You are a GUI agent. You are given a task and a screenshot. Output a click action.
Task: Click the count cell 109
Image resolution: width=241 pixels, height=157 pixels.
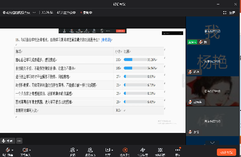tap(118, 68)
